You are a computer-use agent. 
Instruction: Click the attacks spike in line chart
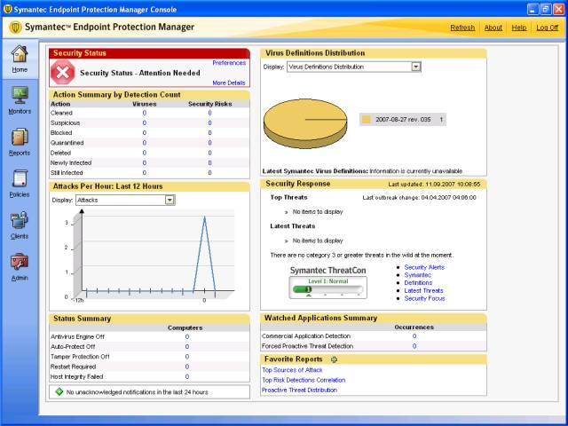coord(205,254)
